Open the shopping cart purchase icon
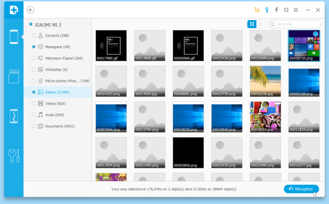The height and width of the screenshot is (204, 329). click(257, 10)
